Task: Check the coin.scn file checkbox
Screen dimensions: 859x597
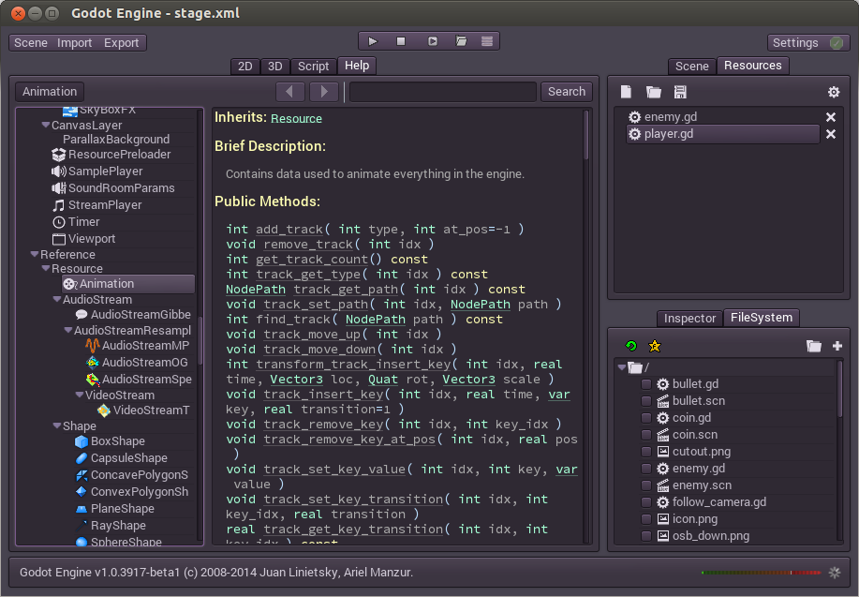Action: 646,435
